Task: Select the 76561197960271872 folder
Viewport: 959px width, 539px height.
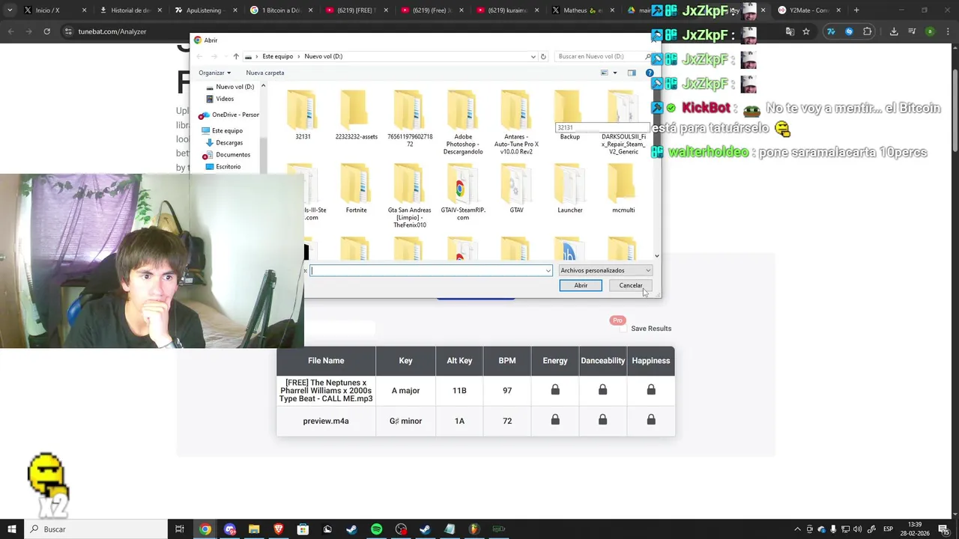Action: tap(409, 118)
